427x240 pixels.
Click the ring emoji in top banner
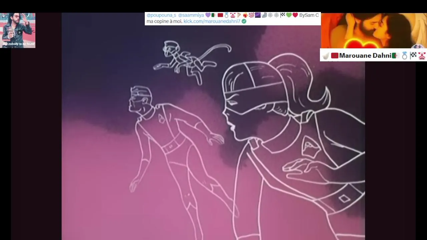point(227,15)
